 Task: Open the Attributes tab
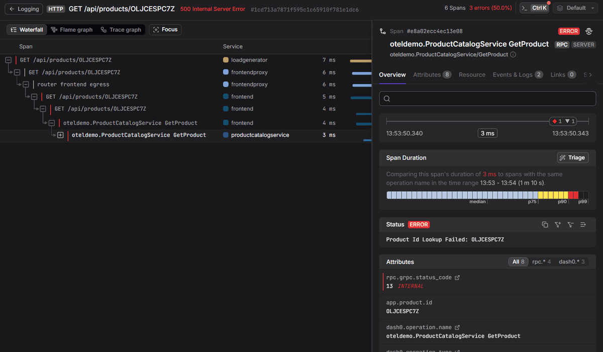tap(432, 74)
